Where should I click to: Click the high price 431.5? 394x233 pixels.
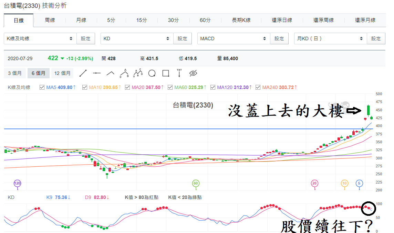pyautogui.click(x=152, y=58)
